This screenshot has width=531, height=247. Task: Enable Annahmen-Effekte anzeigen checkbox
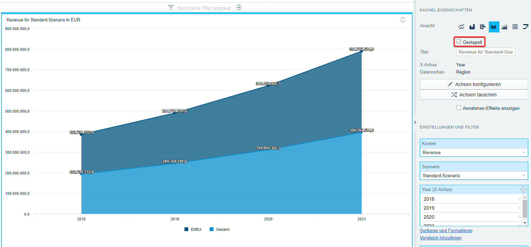(459, 108)
